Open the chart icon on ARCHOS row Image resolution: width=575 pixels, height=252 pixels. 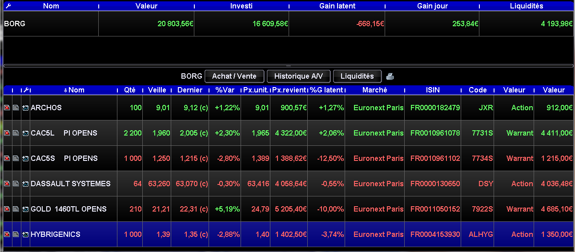tap(25, 108)
